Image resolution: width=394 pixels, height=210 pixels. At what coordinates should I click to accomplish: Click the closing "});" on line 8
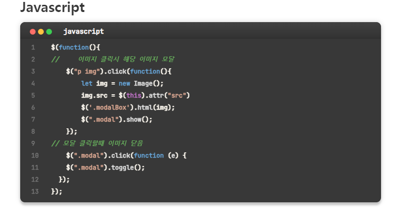(x=72, y=132)
